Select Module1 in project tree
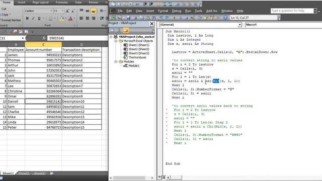Screen dimensions: 322x181 [x=134, y=66]
